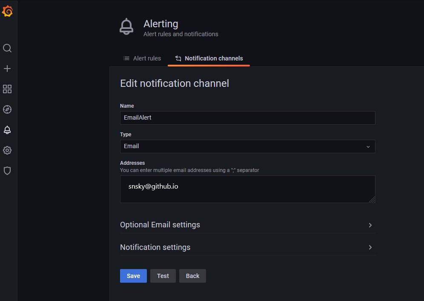Click inside the Addresses text area
The height and width of the screenshot is (301, 424).
click(x=247, y=189)
